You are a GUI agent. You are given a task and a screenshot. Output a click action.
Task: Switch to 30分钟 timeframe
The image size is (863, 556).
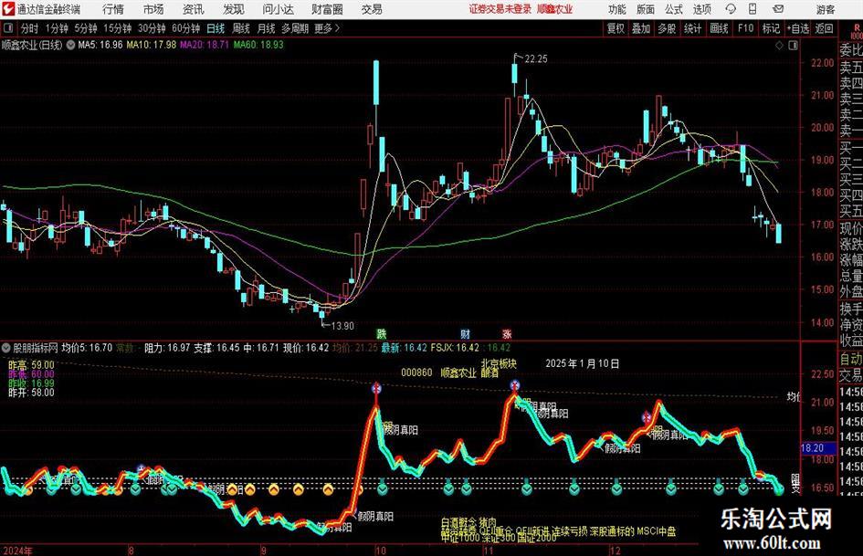pyautogui.click(x=152, y=28)
